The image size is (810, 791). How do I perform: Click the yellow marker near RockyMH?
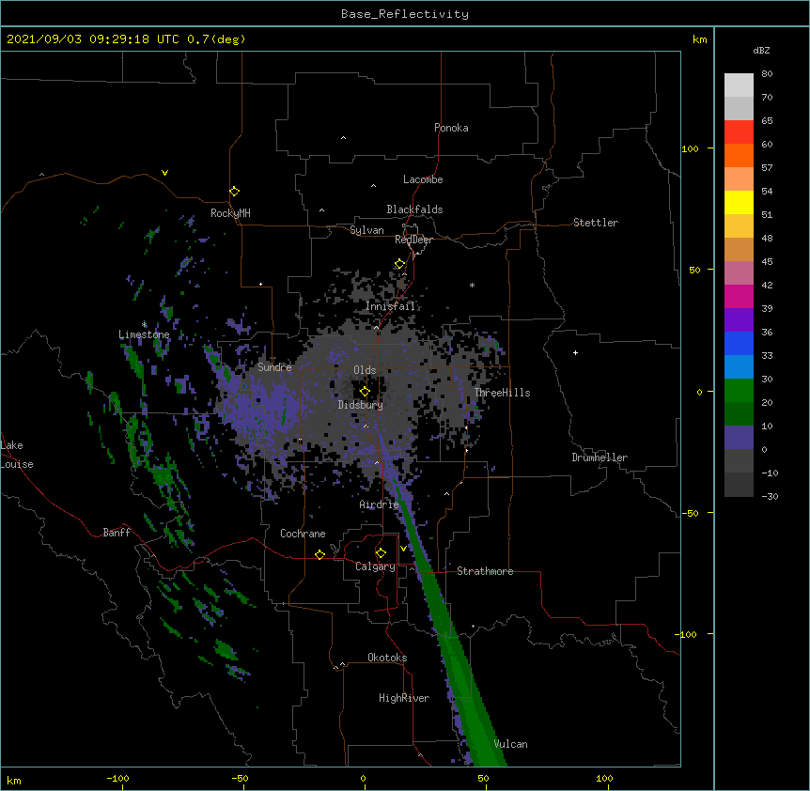pyautogui.click(x=234, y=191)
